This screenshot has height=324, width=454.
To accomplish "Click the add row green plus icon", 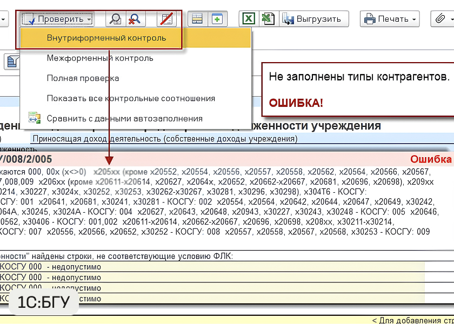I will tap(217, 19).
